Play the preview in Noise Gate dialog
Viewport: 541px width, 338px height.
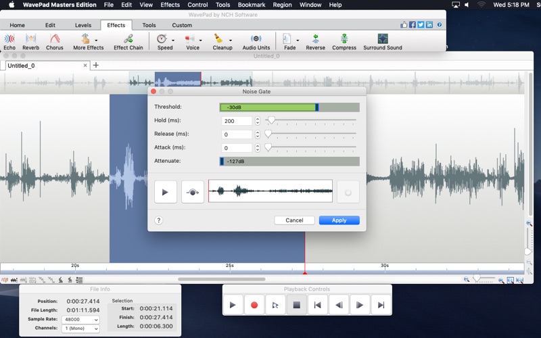[166, 192]
